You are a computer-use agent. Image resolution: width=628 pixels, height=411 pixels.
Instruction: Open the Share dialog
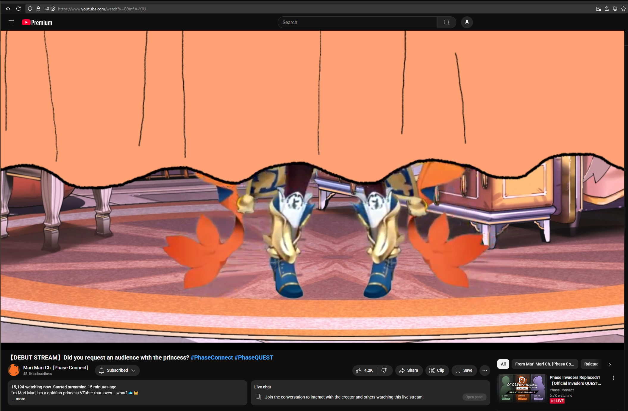[409, 370]
